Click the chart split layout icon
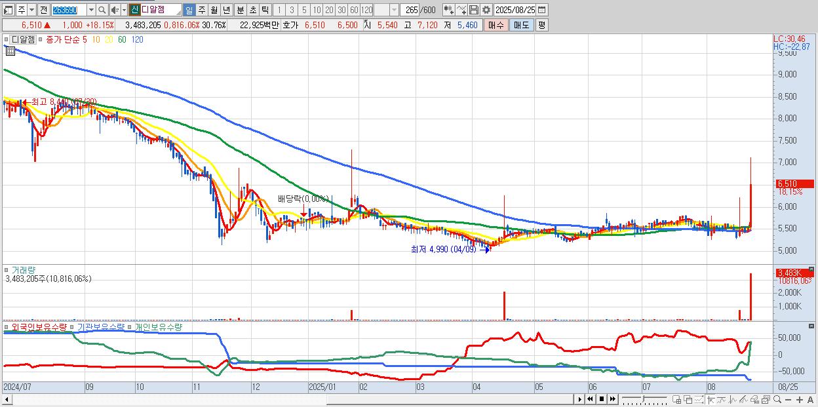Viewport: 818px width, 407px height. click(x=677, y=399)
